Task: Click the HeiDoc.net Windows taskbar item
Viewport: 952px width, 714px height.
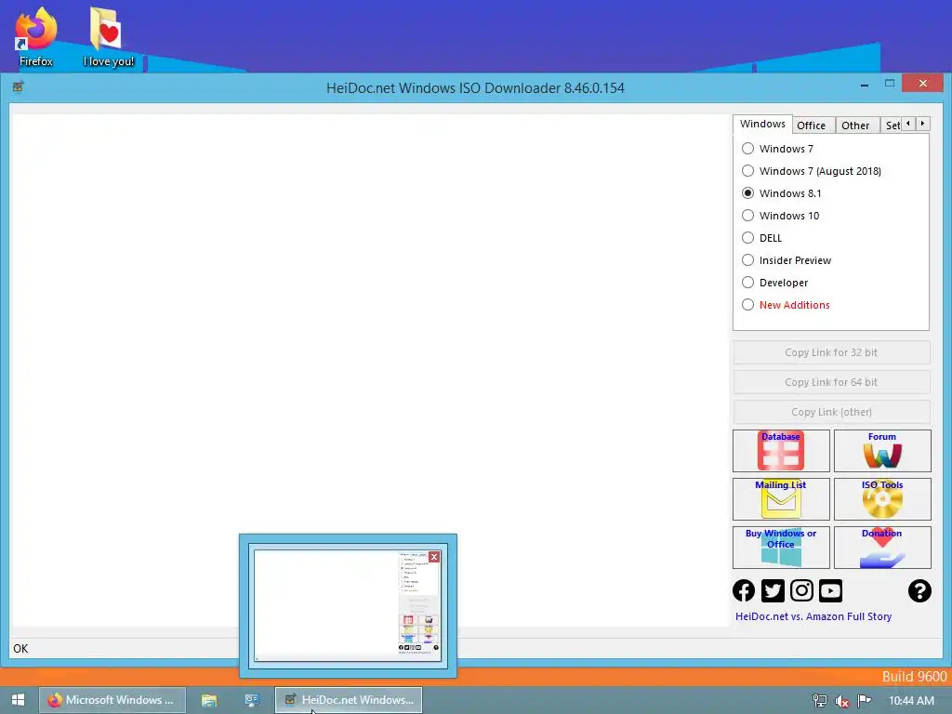Action: pyautogui.click(x=349, y=700)
